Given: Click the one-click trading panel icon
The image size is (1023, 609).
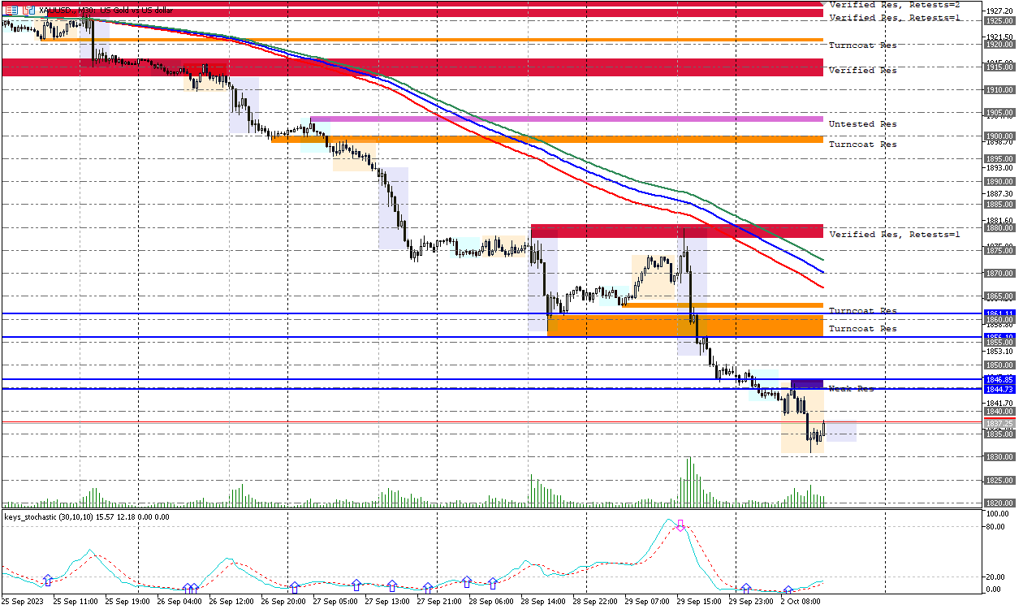Looking at the screenshot, I should 11,11.
